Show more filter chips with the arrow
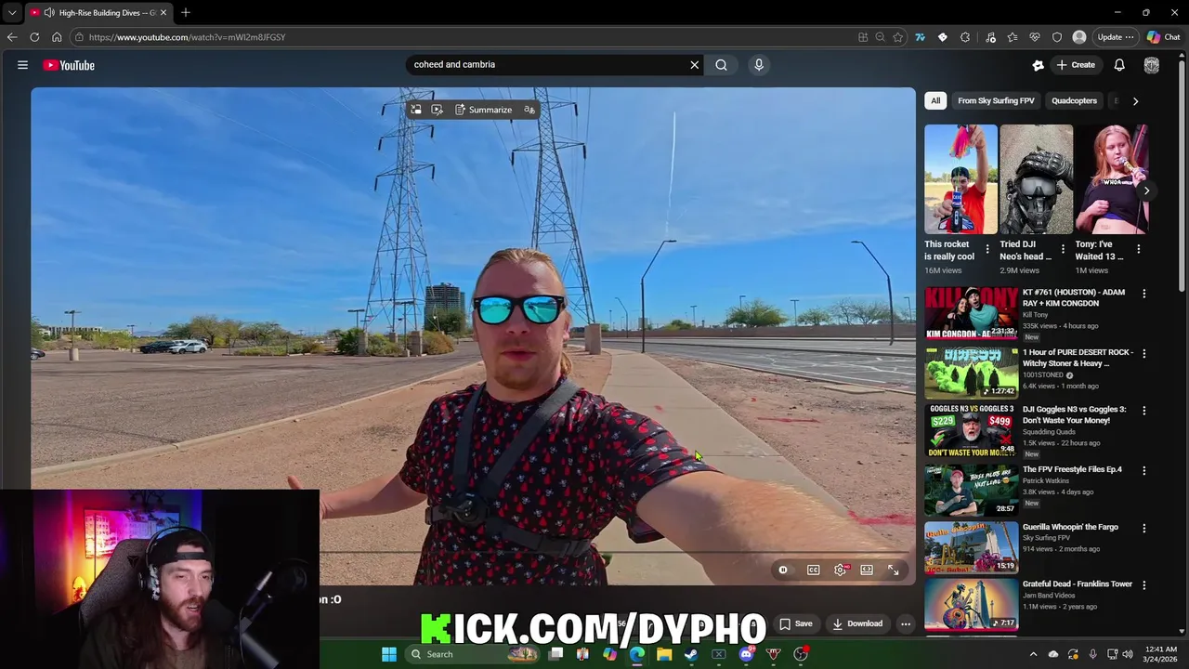Viewport: 1189px width, 669px height. click(1135, 100)
